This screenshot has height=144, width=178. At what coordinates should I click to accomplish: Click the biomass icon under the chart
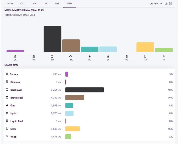point(34,56)
